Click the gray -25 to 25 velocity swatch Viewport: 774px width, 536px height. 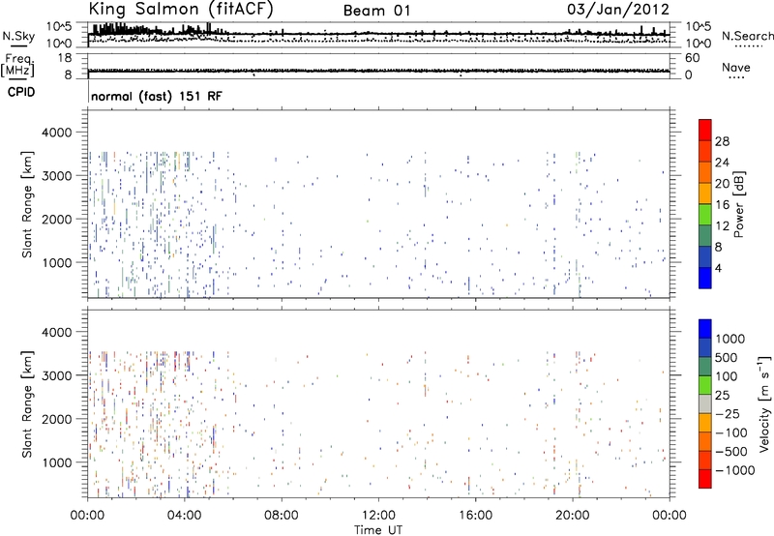(x=705, y=403)
